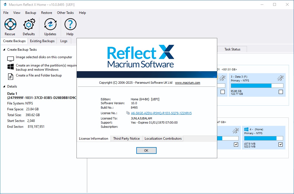
Task: Open the File menu
Action: pyautogui.click(x=6, y=13)
